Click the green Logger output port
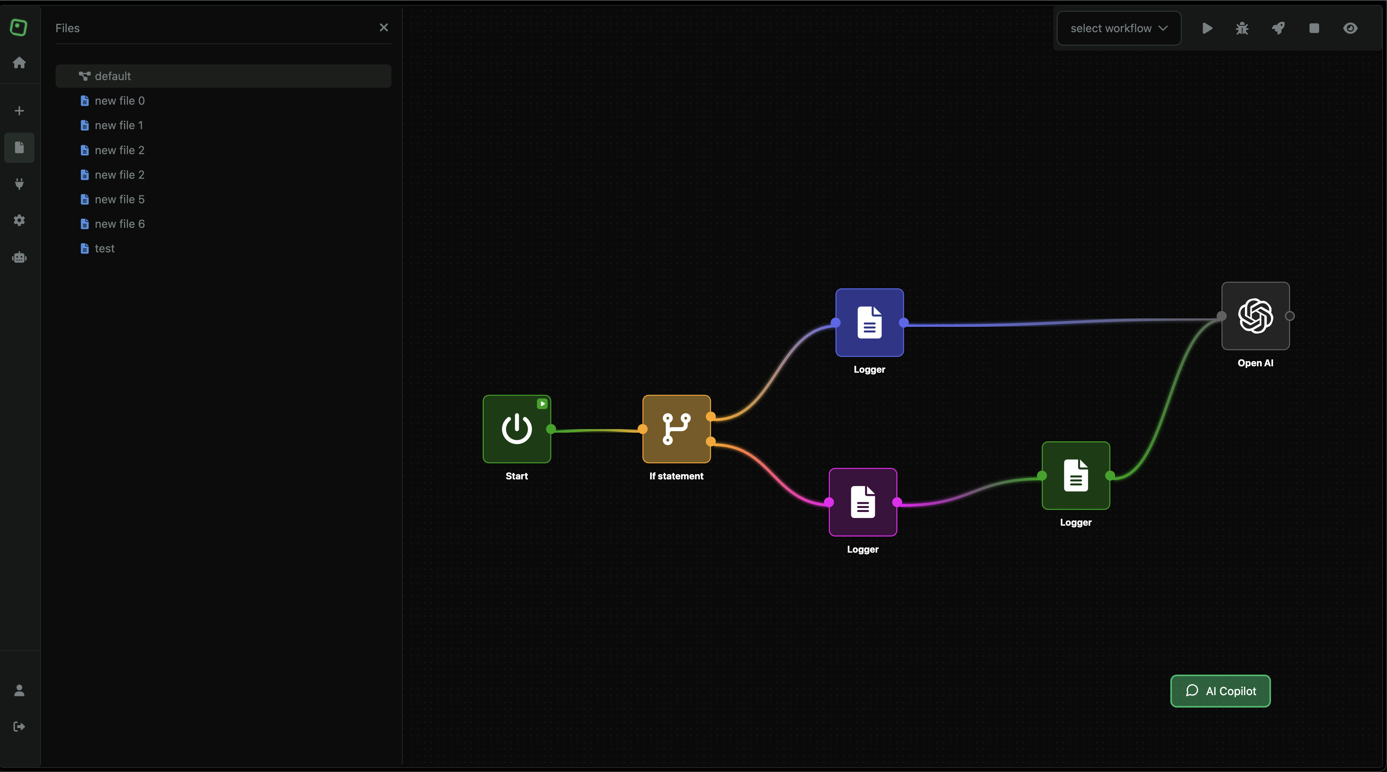 [1110, 476]
